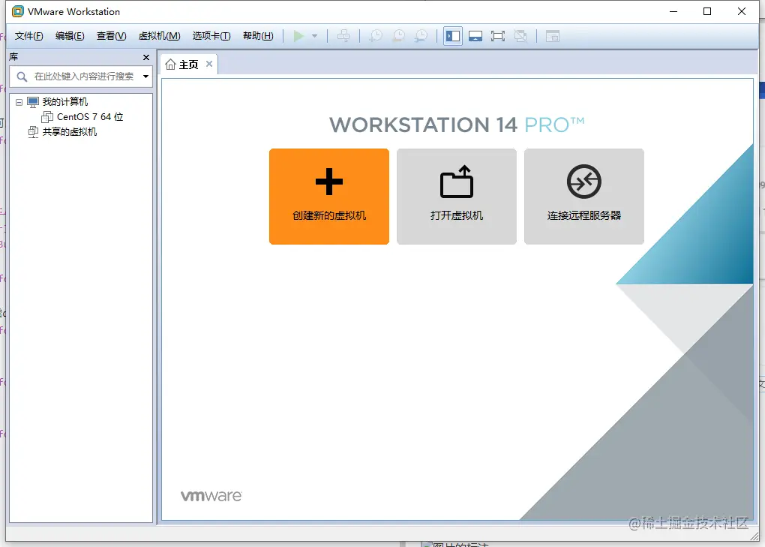
Task: Click the snapshot manager toolbar icon
Action: point(421,36)
